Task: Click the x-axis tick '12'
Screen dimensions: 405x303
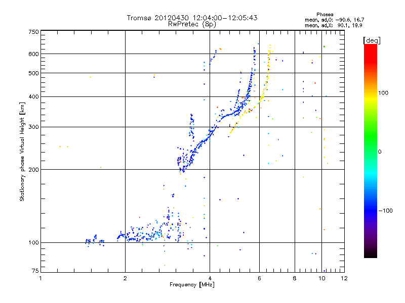Action: coord(344,278)
